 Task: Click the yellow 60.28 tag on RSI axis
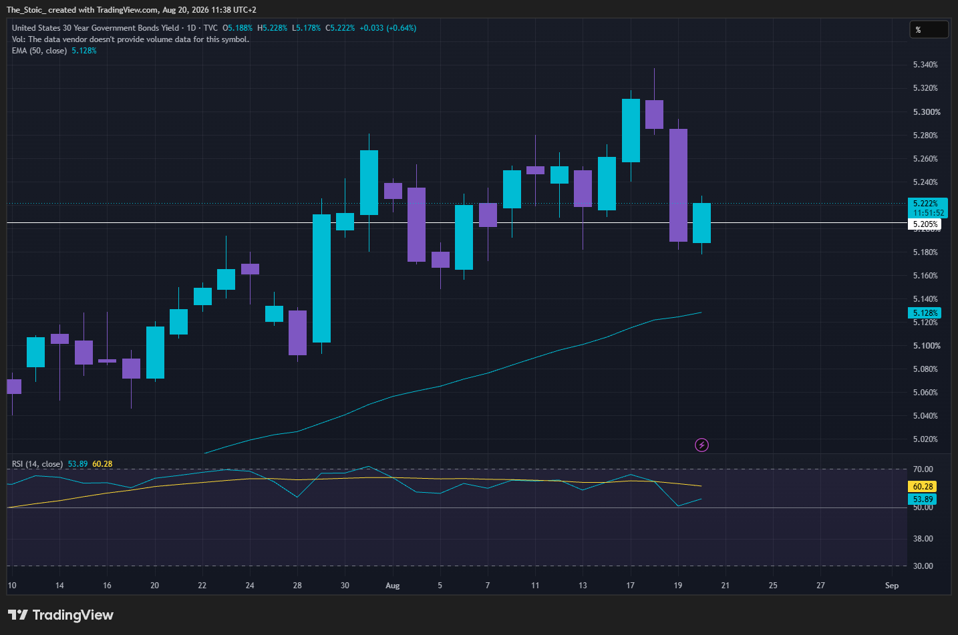coord(923,487)
